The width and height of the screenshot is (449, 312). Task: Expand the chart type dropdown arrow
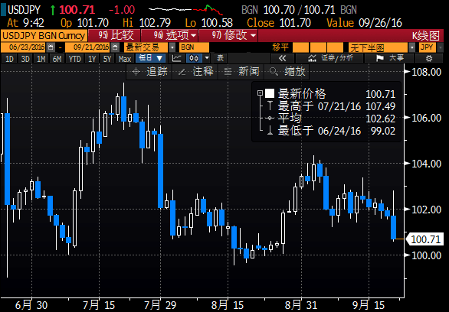pos(207,59)
